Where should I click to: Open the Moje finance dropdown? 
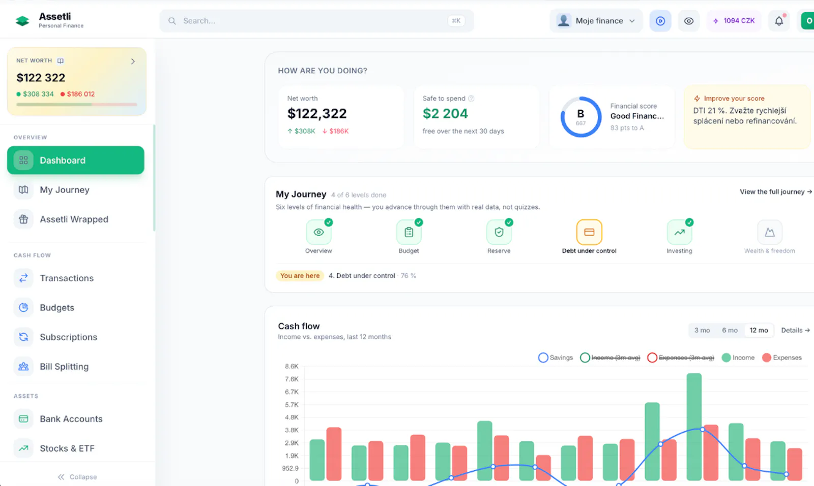tap(596, 21)
